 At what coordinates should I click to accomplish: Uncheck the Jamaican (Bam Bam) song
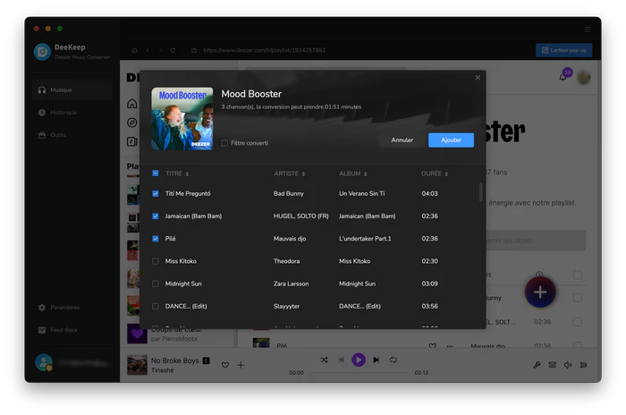point(156,216)
